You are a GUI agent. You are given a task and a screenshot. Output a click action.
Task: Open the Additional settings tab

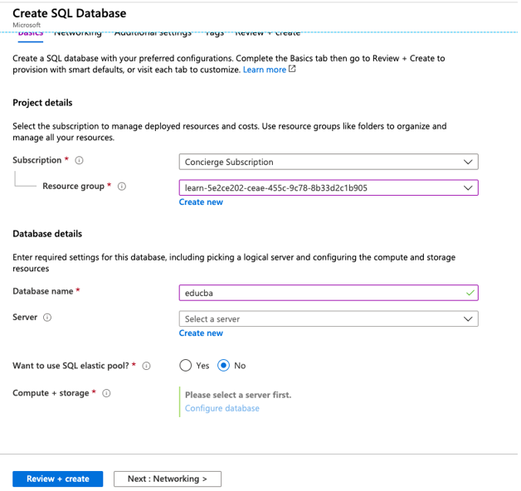(153, 33)
